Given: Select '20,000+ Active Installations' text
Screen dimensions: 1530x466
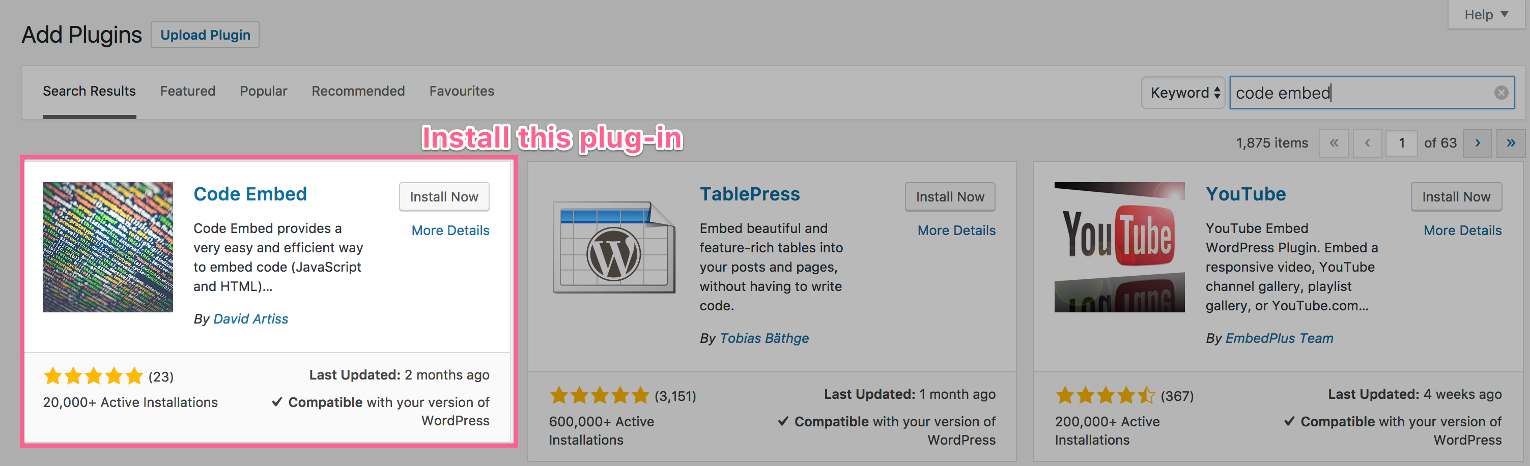Looking at the screenshot, I should pos(130,402).
